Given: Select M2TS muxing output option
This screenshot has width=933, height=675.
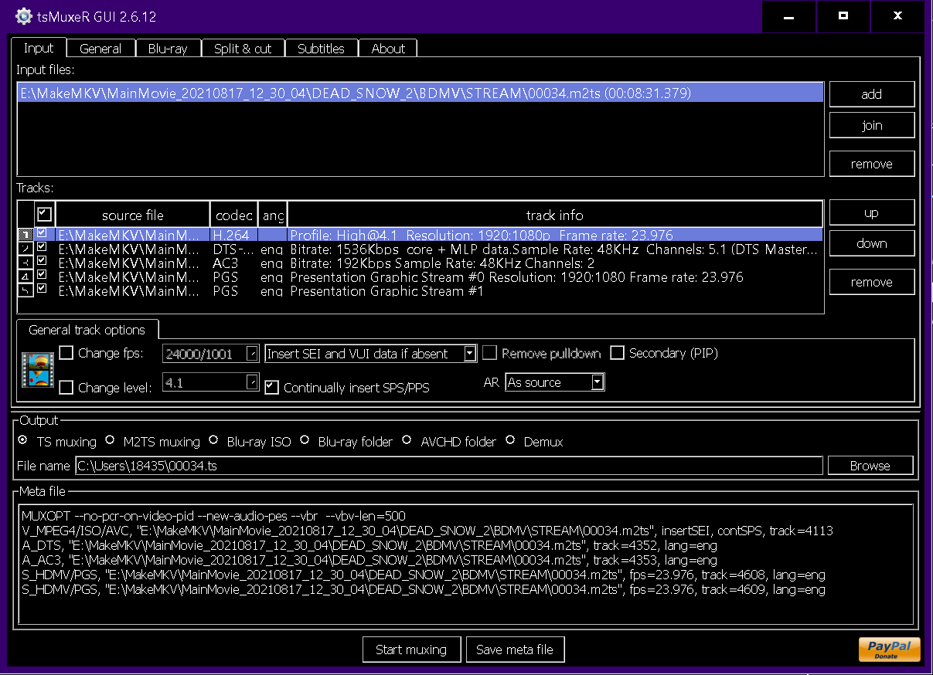Looking at the screenshot, I should click(x=108, y=441).
